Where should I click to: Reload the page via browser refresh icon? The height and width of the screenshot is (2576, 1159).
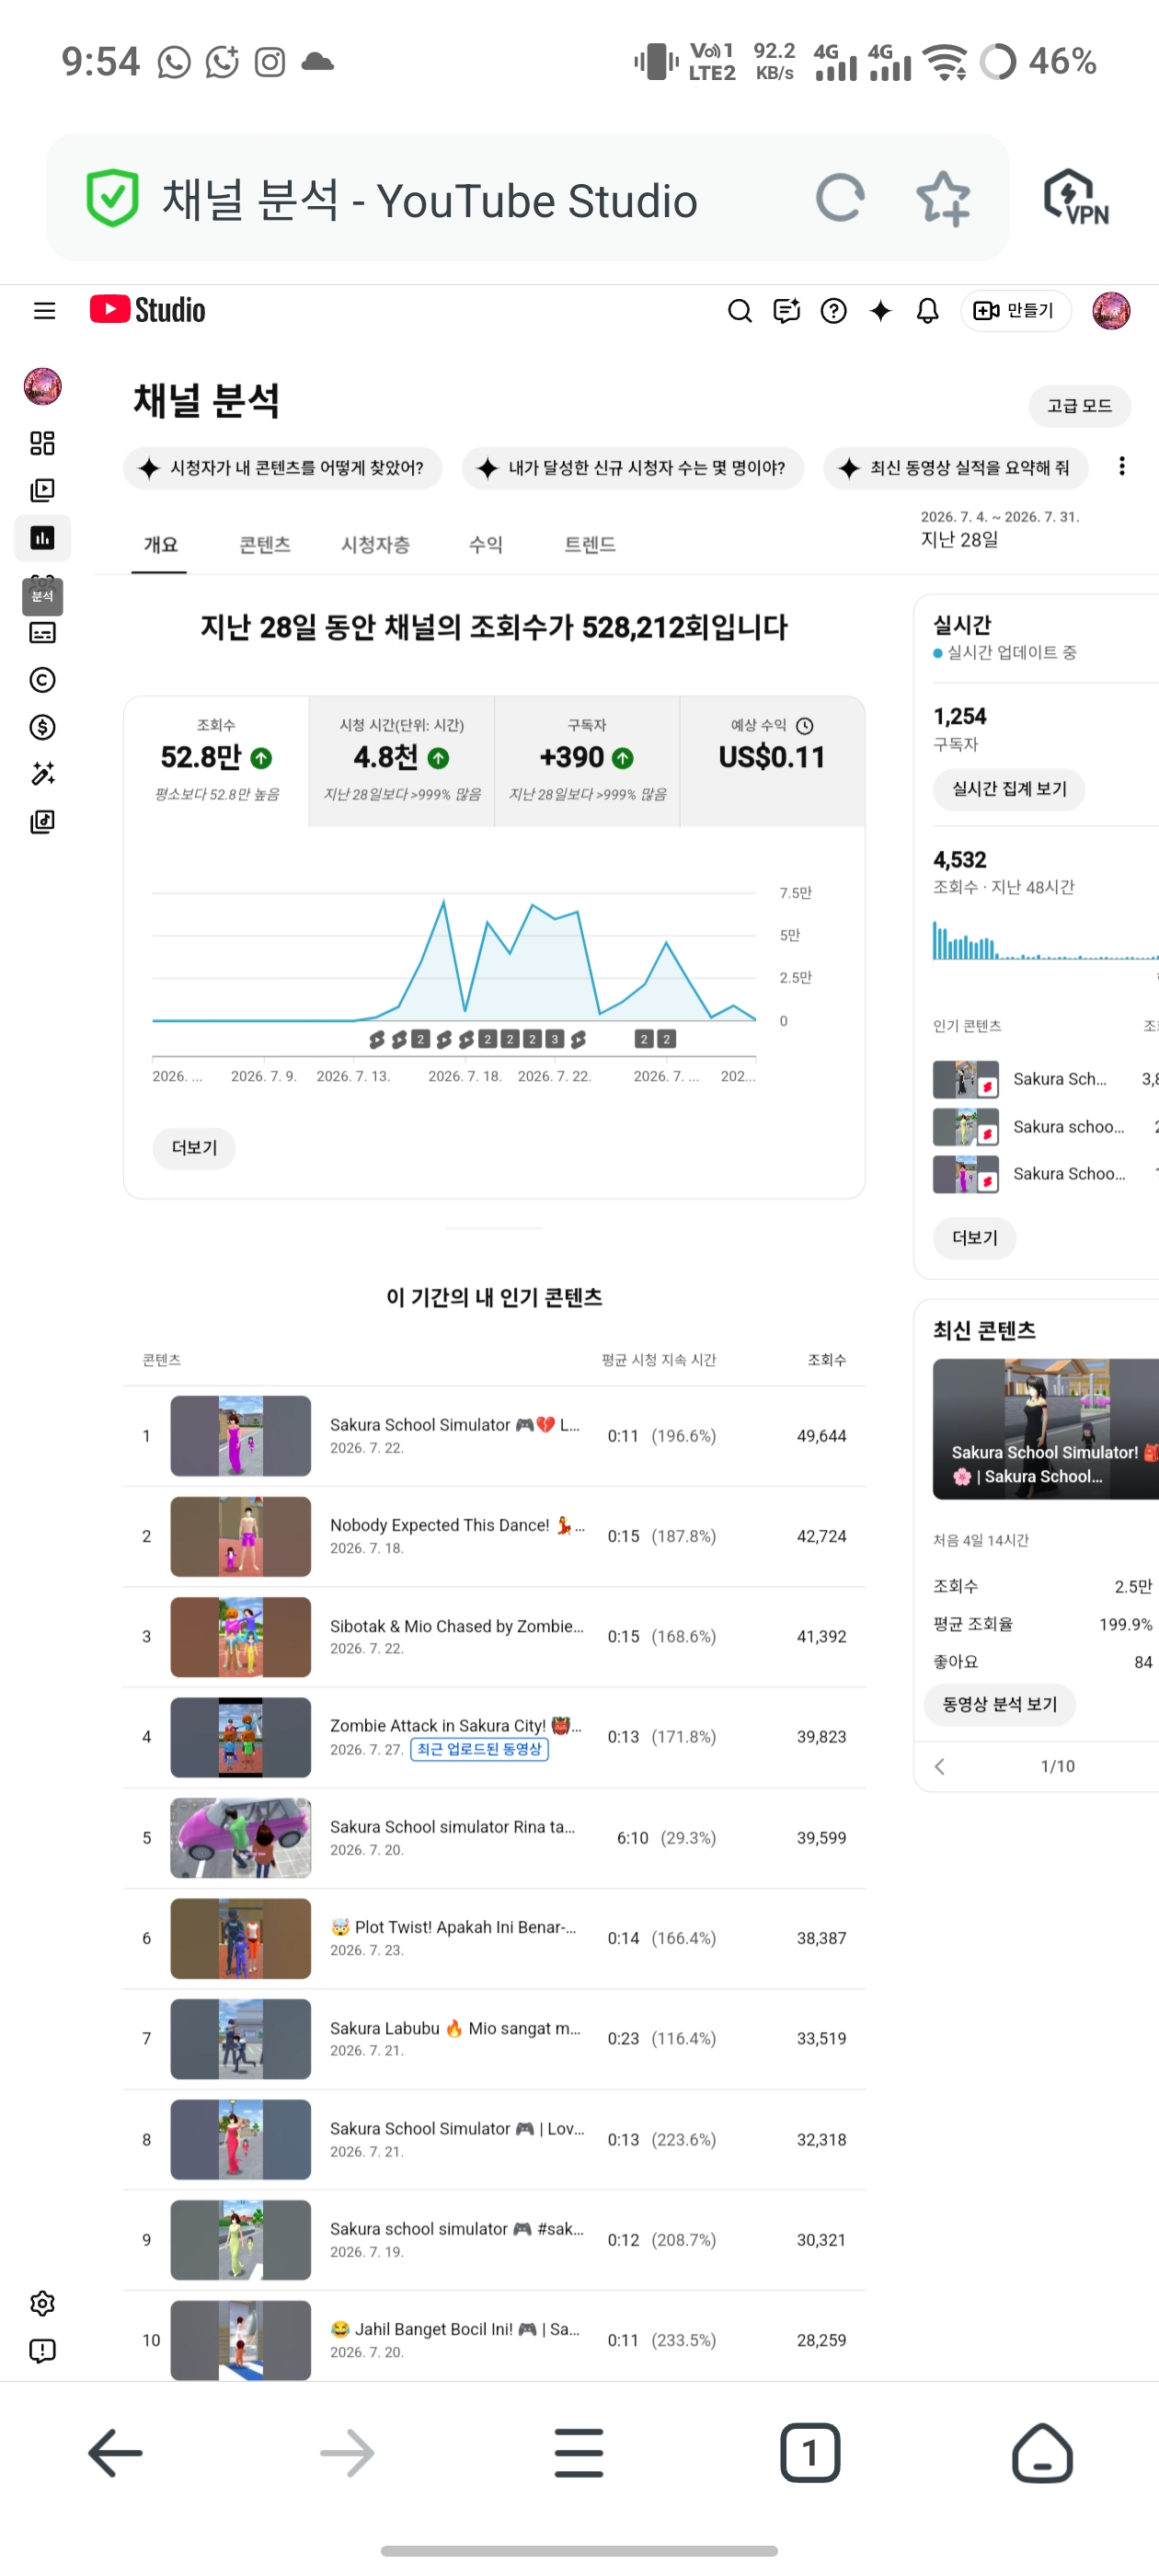pos(840,197)
